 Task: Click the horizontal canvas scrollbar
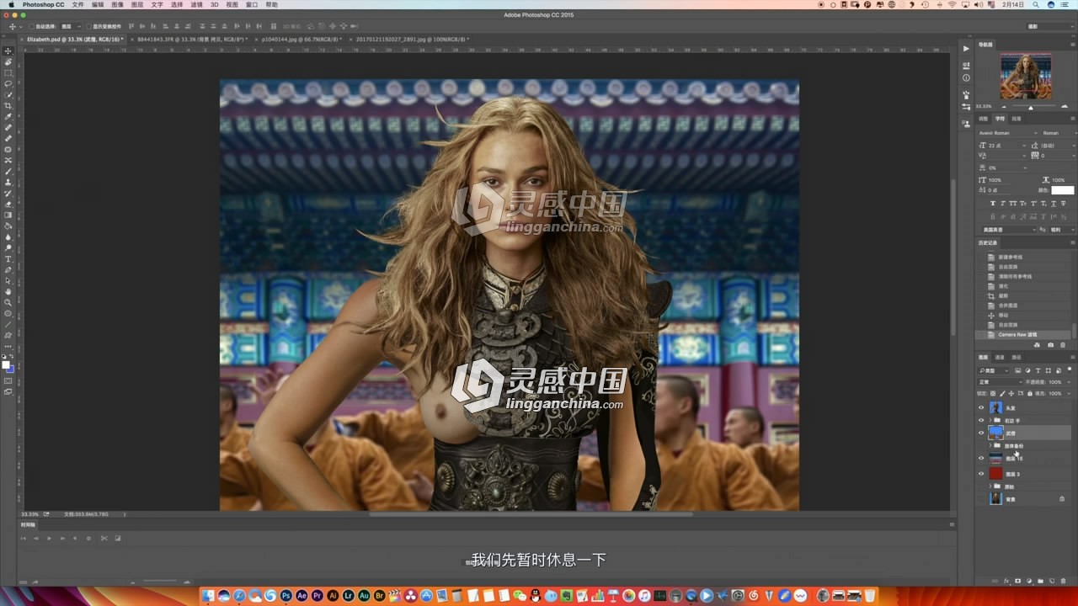[x=531, y=513]
